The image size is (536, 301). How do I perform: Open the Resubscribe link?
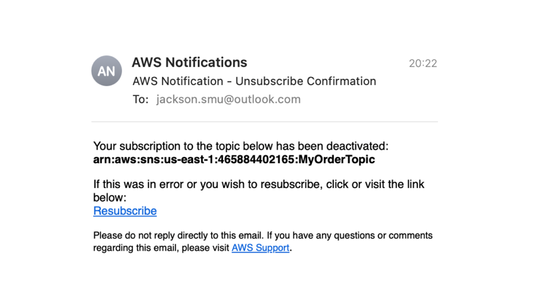tap(125, 211)
